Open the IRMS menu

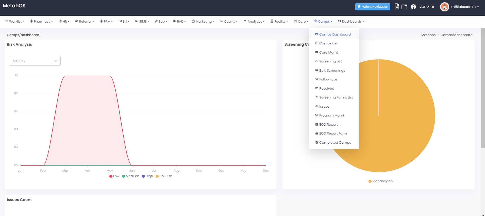(142, 21)
